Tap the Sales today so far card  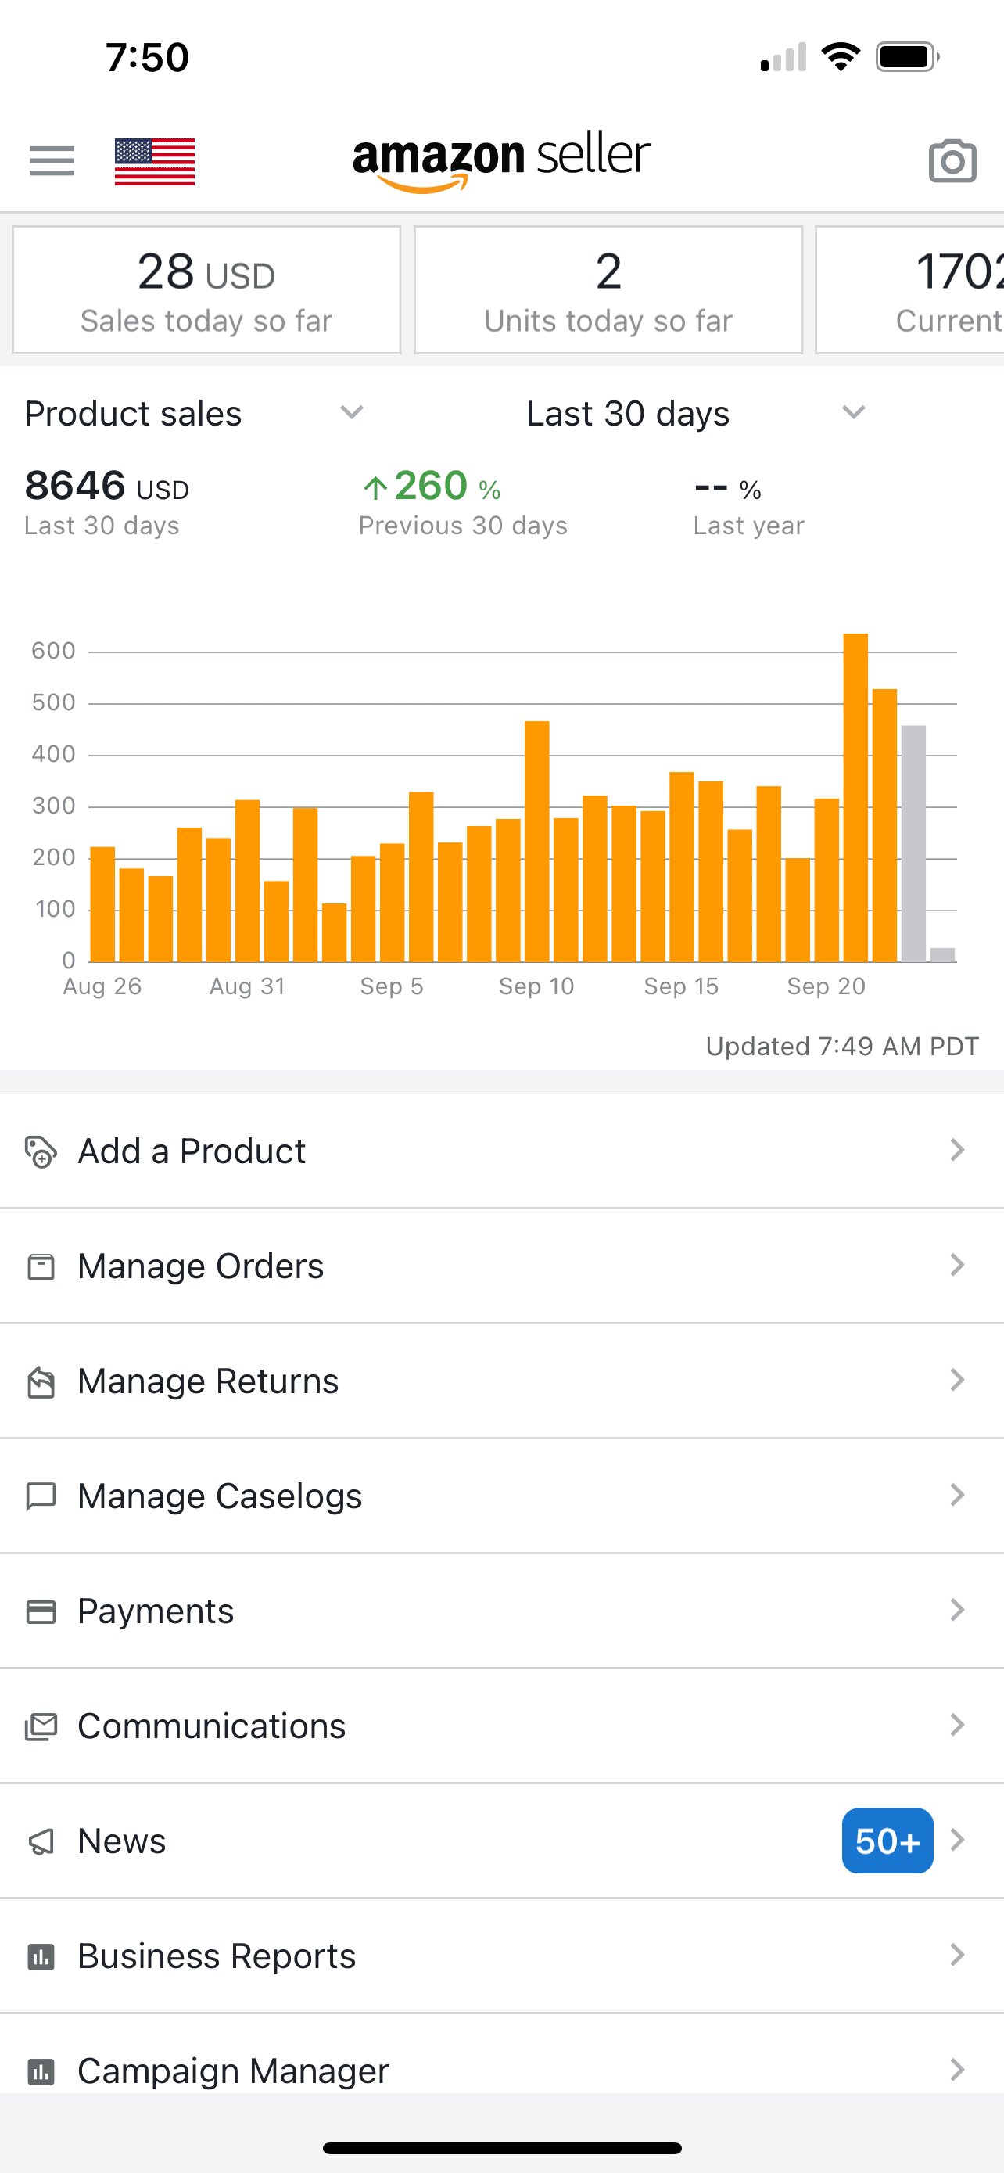206,290
